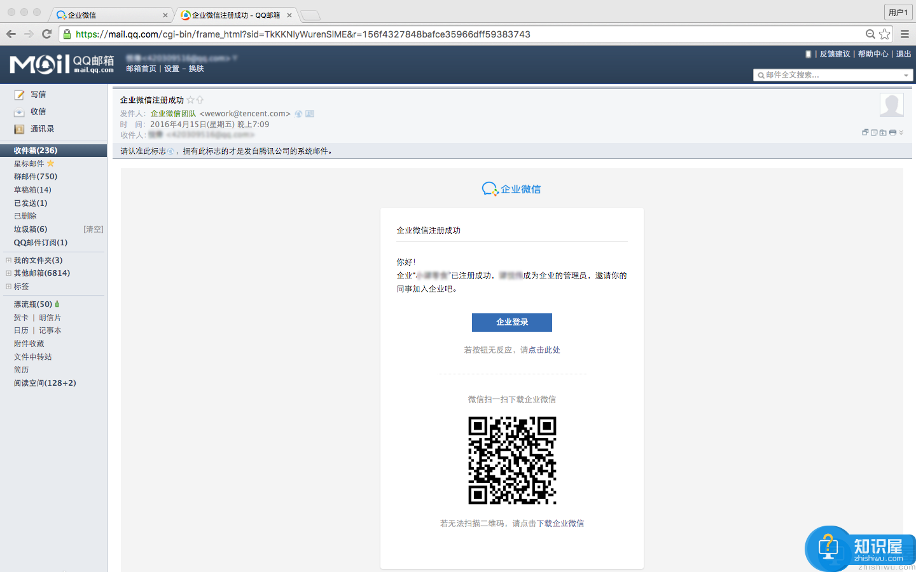Open 垃圾箱(6) junk folder
Image resolution: width=916 pixels, height=572 pixels.
(31, 229)
